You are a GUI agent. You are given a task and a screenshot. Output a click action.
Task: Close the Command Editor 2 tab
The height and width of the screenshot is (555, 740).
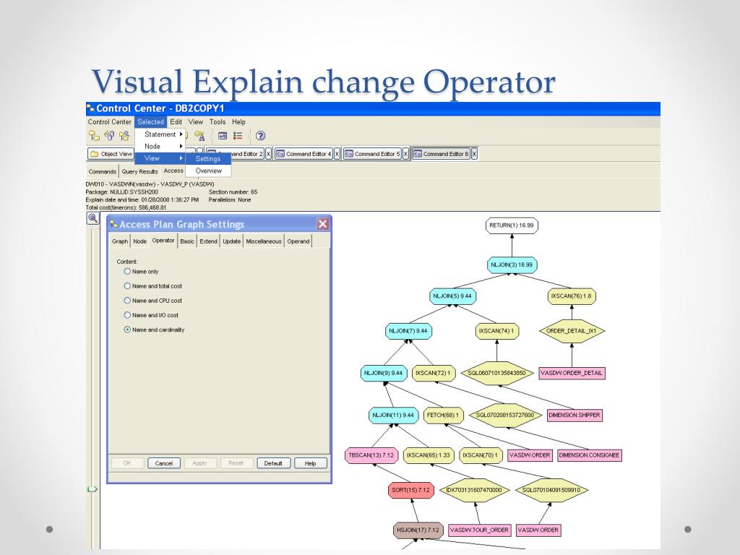[x=268, y=154]
